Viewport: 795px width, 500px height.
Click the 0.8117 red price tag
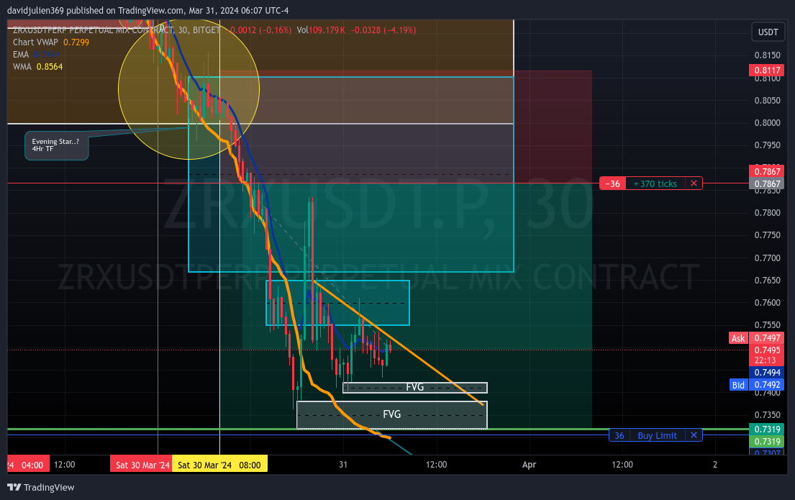767,70
